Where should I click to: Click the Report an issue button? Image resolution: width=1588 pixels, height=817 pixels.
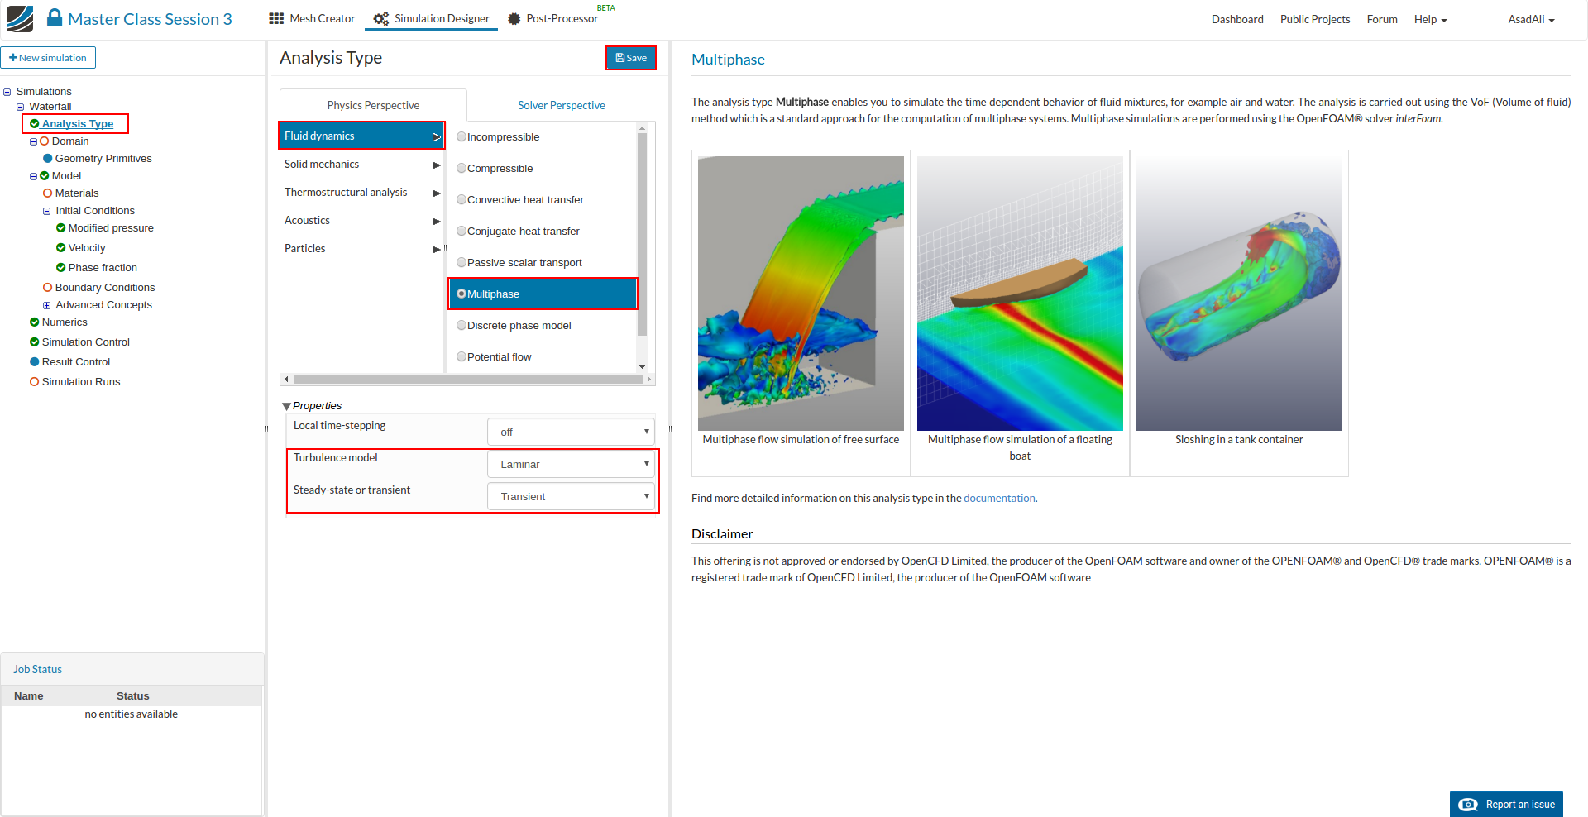(x=1506, y=804)
